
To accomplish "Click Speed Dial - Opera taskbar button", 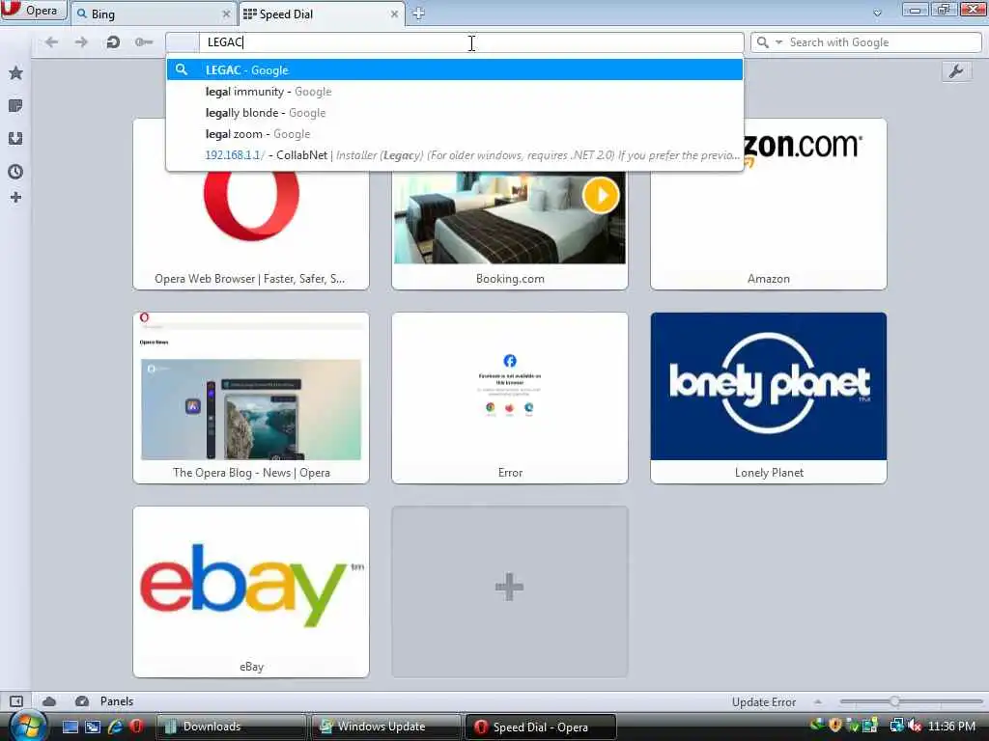I will point(541,727).
